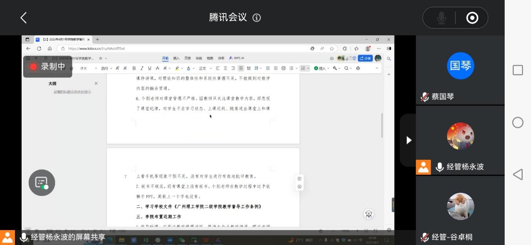Open WPS AI in the ribbon
Image resolution: width=531 pixels, height=245 pixels.
click(237, 58)
